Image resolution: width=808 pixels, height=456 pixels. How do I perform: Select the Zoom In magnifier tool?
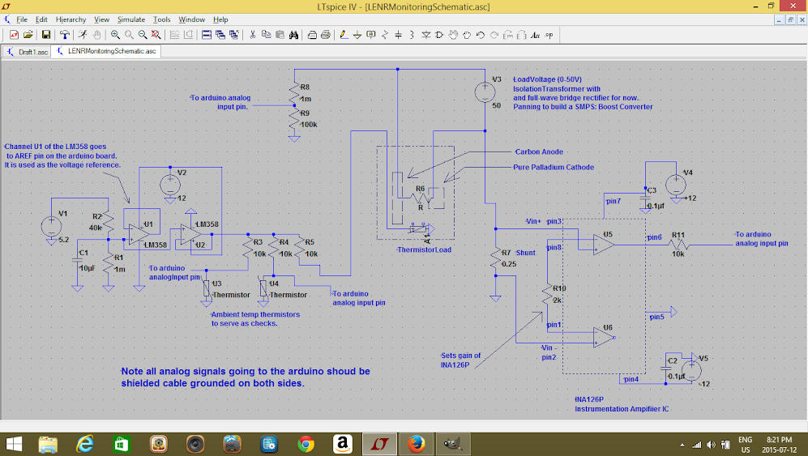tap(115, 35)
